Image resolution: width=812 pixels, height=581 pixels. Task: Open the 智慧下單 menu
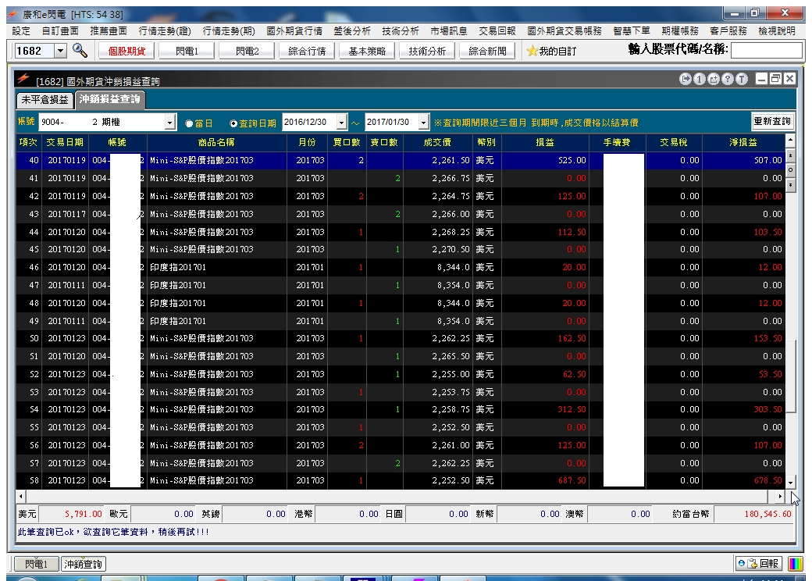click(x=632, y=31)
